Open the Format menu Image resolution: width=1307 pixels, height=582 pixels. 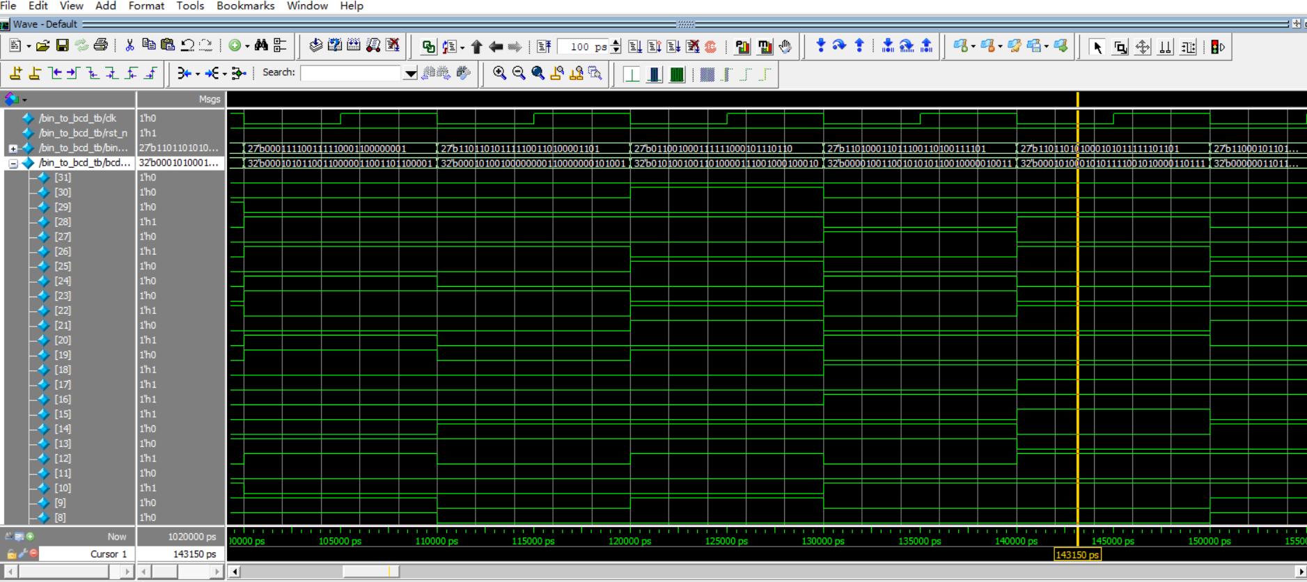point(146,6)
